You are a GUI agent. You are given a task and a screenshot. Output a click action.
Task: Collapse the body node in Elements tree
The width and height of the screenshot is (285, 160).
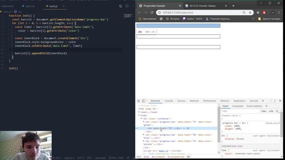click(139, 116)
